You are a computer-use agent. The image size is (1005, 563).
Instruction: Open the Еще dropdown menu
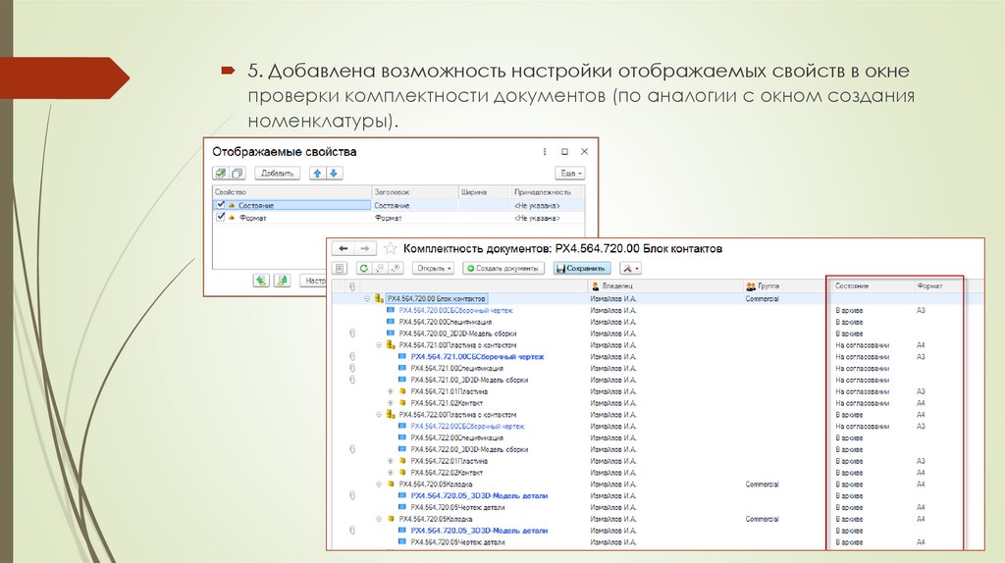[x=569, y=173]
